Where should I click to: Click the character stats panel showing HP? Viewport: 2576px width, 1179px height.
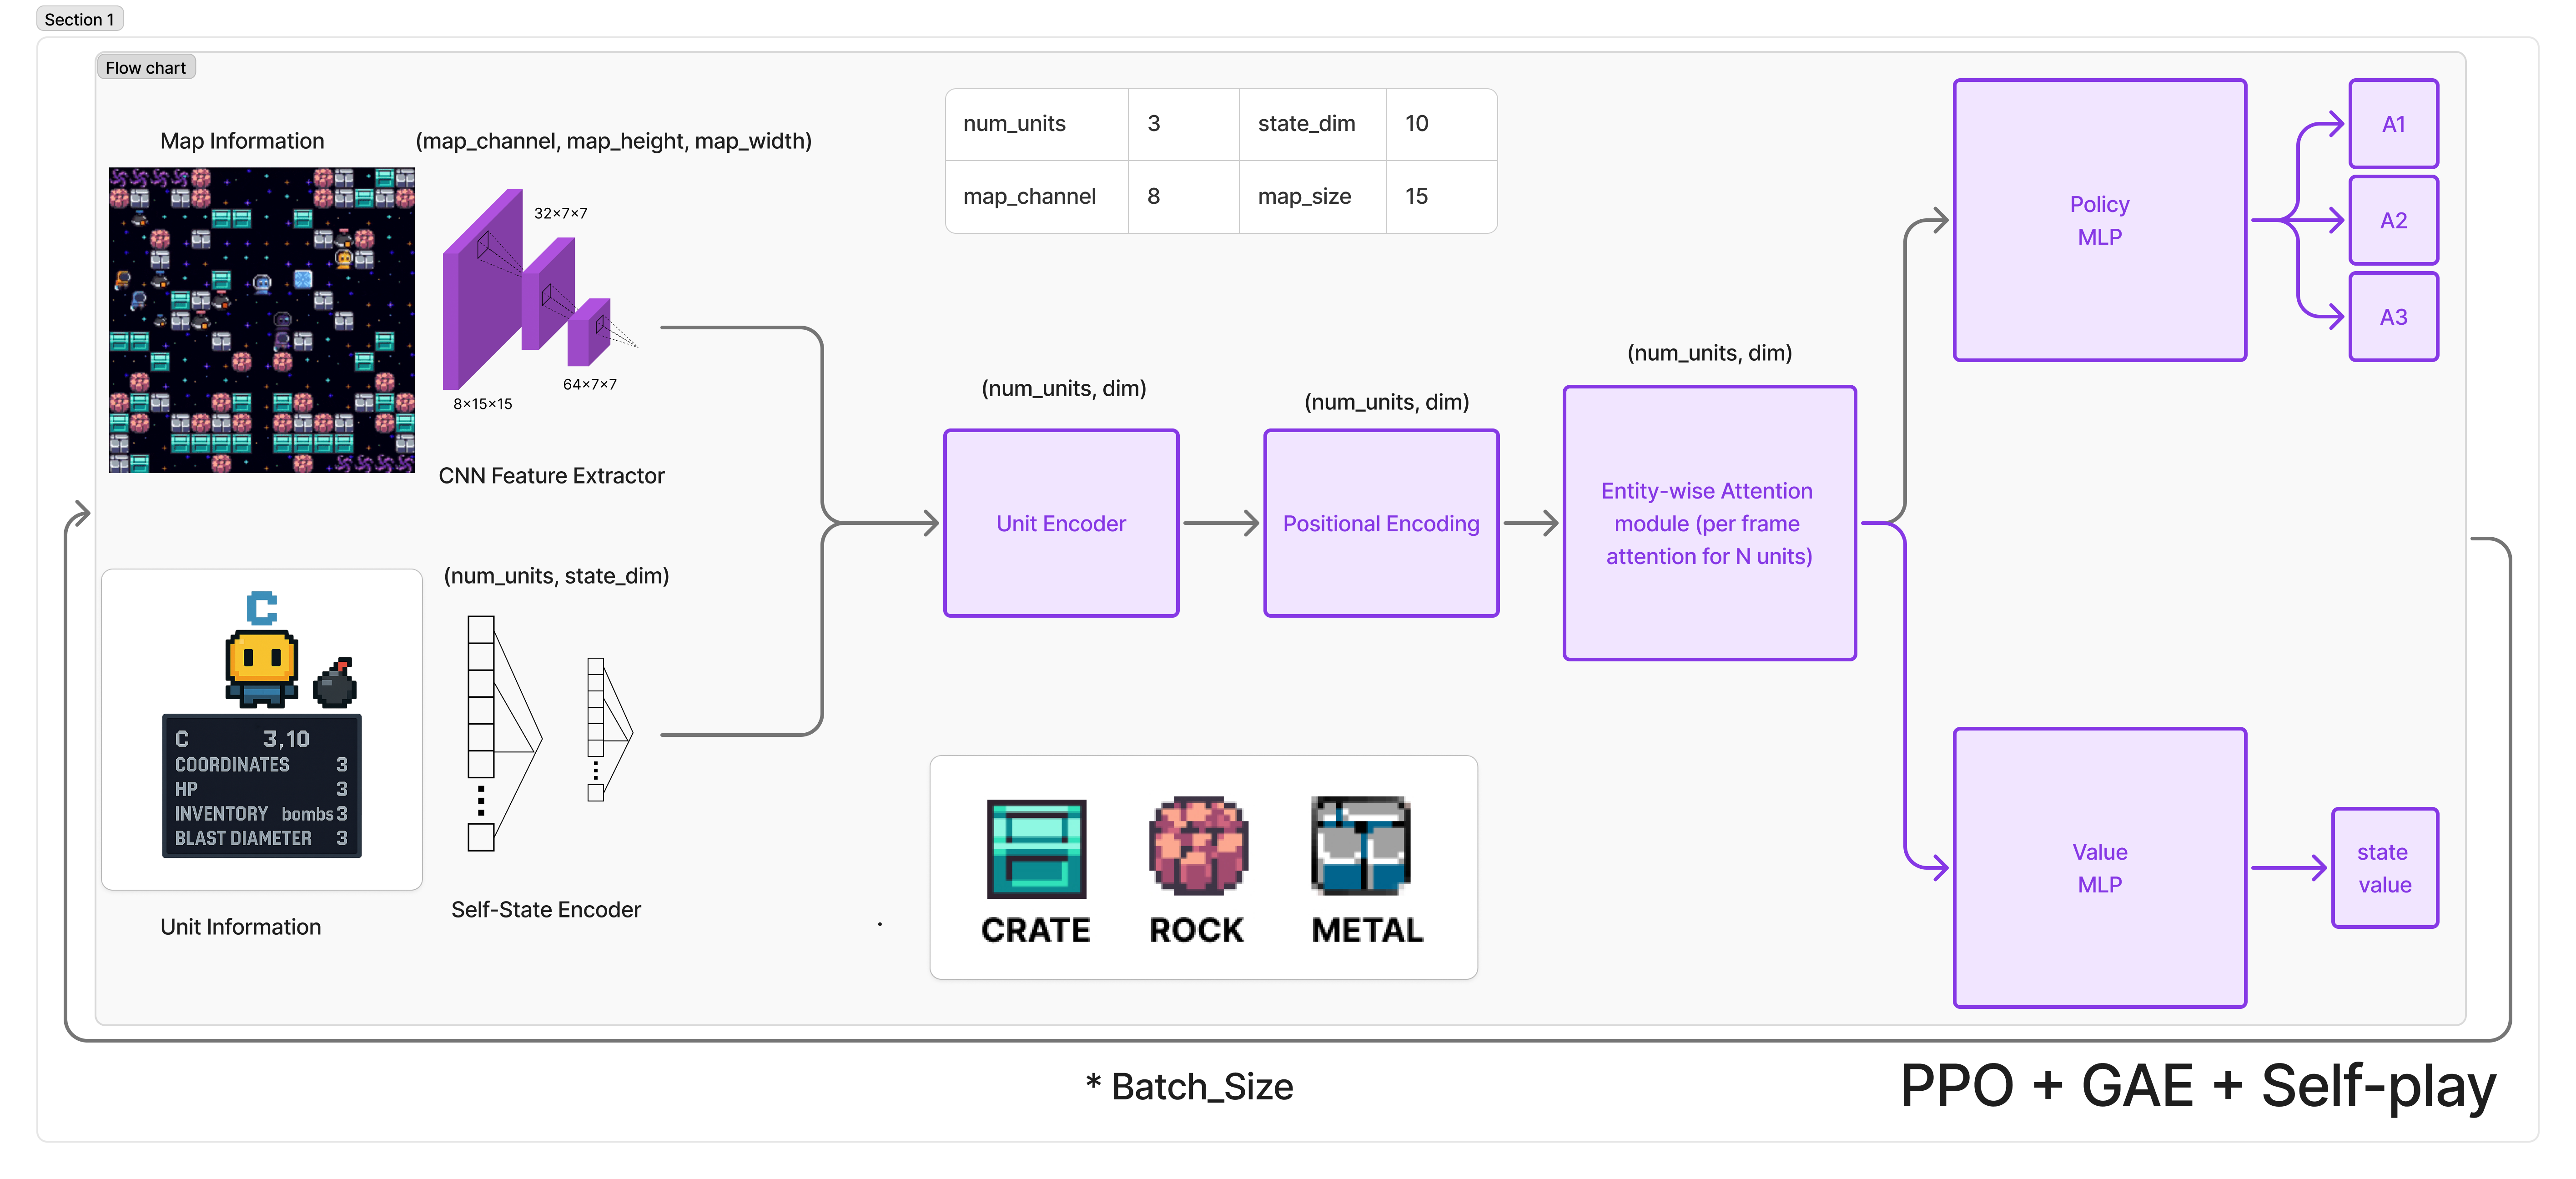tap(262, 786)
